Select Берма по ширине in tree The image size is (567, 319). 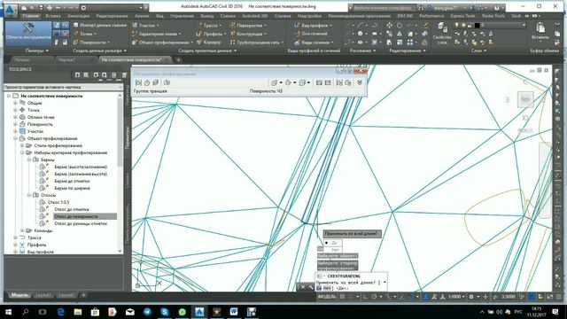coord(72,188)
